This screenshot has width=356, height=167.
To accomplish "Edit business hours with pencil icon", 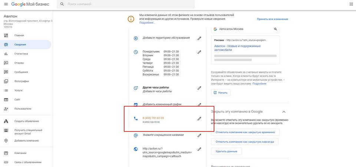I will (199, 52).
